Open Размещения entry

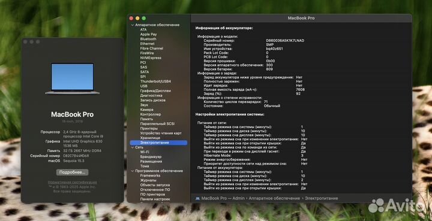[151, 161]
